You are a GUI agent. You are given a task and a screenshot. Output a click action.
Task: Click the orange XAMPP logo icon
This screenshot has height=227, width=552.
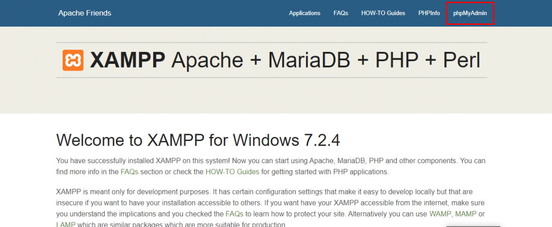[73, 60]
